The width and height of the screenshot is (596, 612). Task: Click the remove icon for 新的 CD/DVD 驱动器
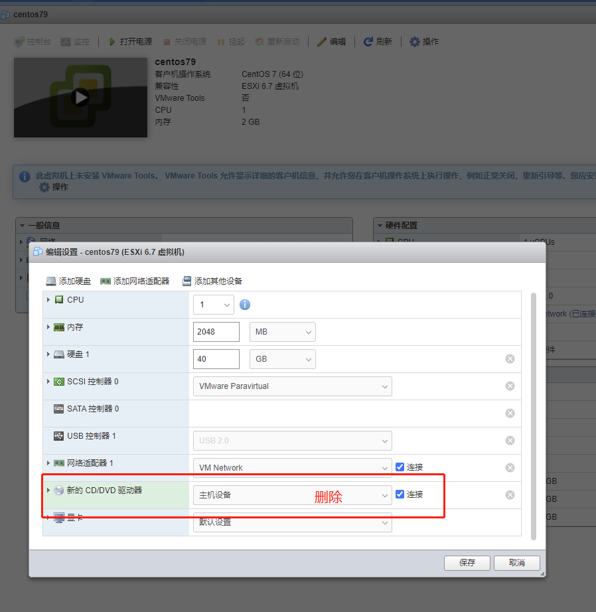pos(510,495)
